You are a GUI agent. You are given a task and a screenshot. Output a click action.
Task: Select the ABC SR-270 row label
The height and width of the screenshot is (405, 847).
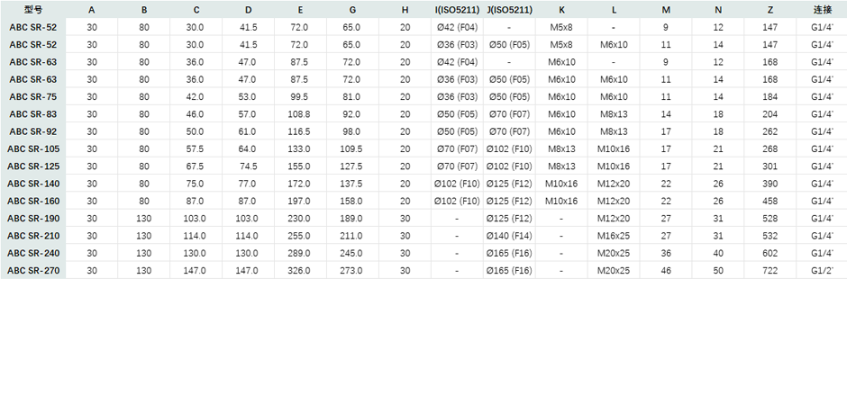pos(33,270)
